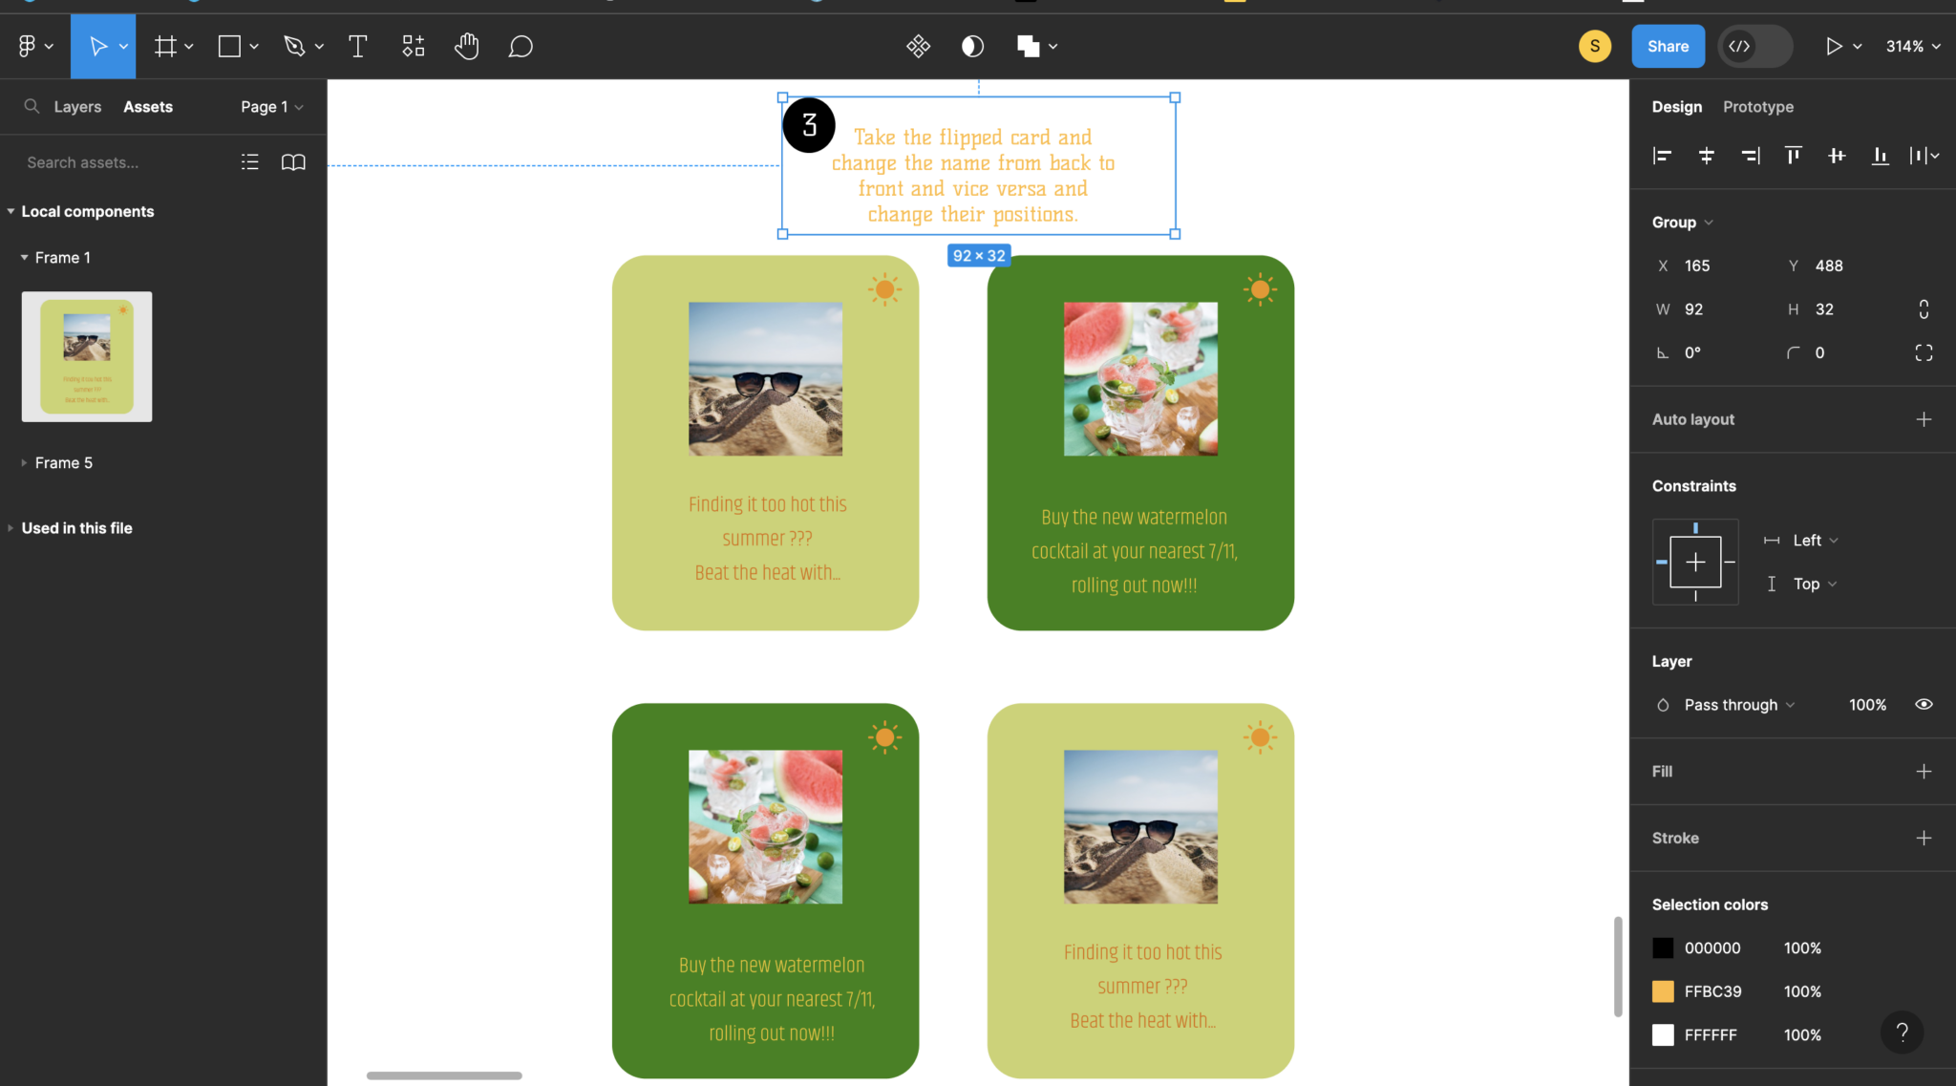Add a new Fill with plus
Screen dimensions: 1956x1086
coord(1924,772)
